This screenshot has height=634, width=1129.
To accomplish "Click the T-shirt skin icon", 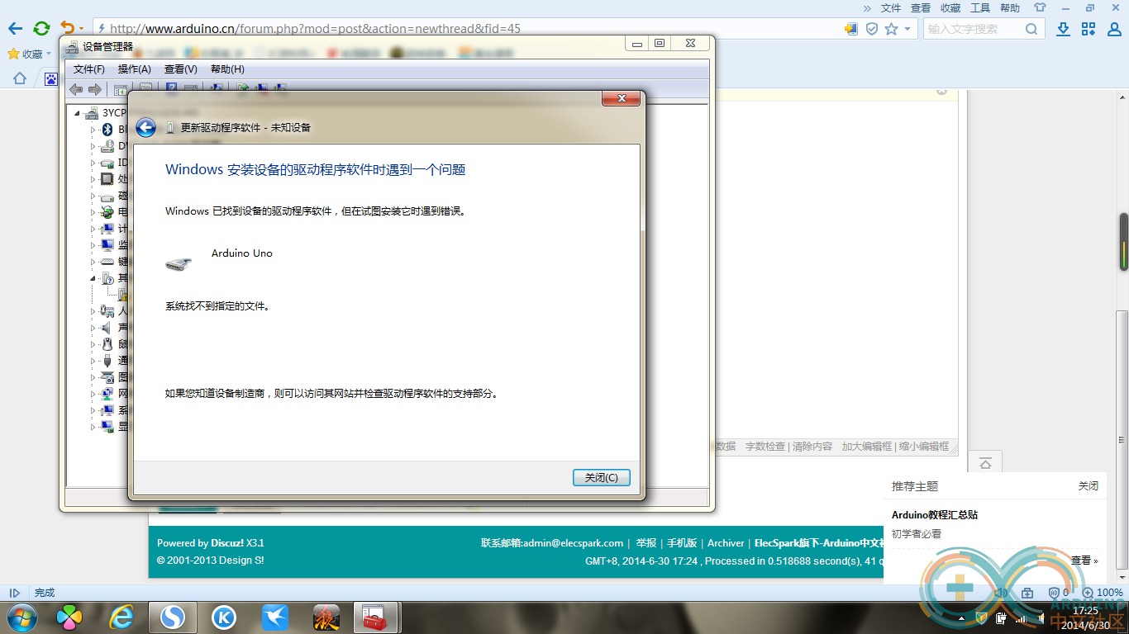I will pos(1040,7).
